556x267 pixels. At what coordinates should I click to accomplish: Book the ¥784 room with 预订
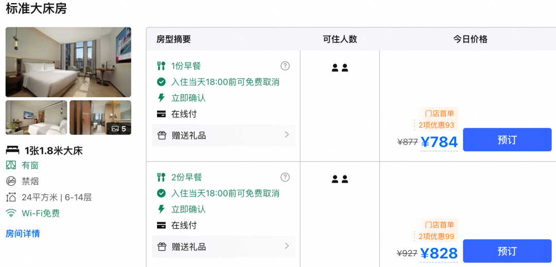507,139
